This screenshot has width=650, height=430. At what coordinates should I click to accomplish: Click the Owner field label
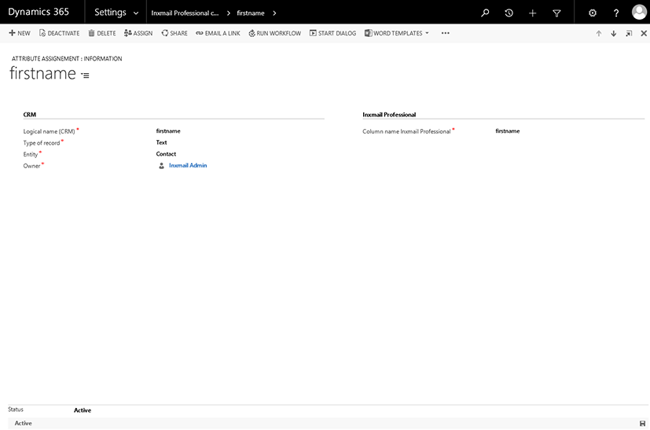tap(31, 166)
